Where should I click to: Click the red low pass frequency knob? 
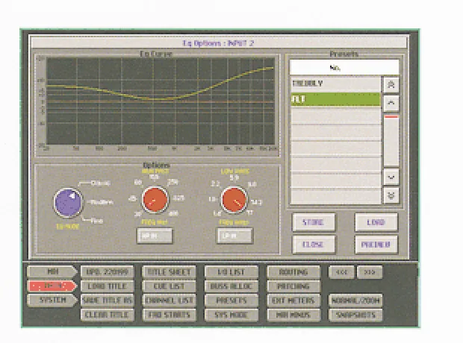(234, 200)
